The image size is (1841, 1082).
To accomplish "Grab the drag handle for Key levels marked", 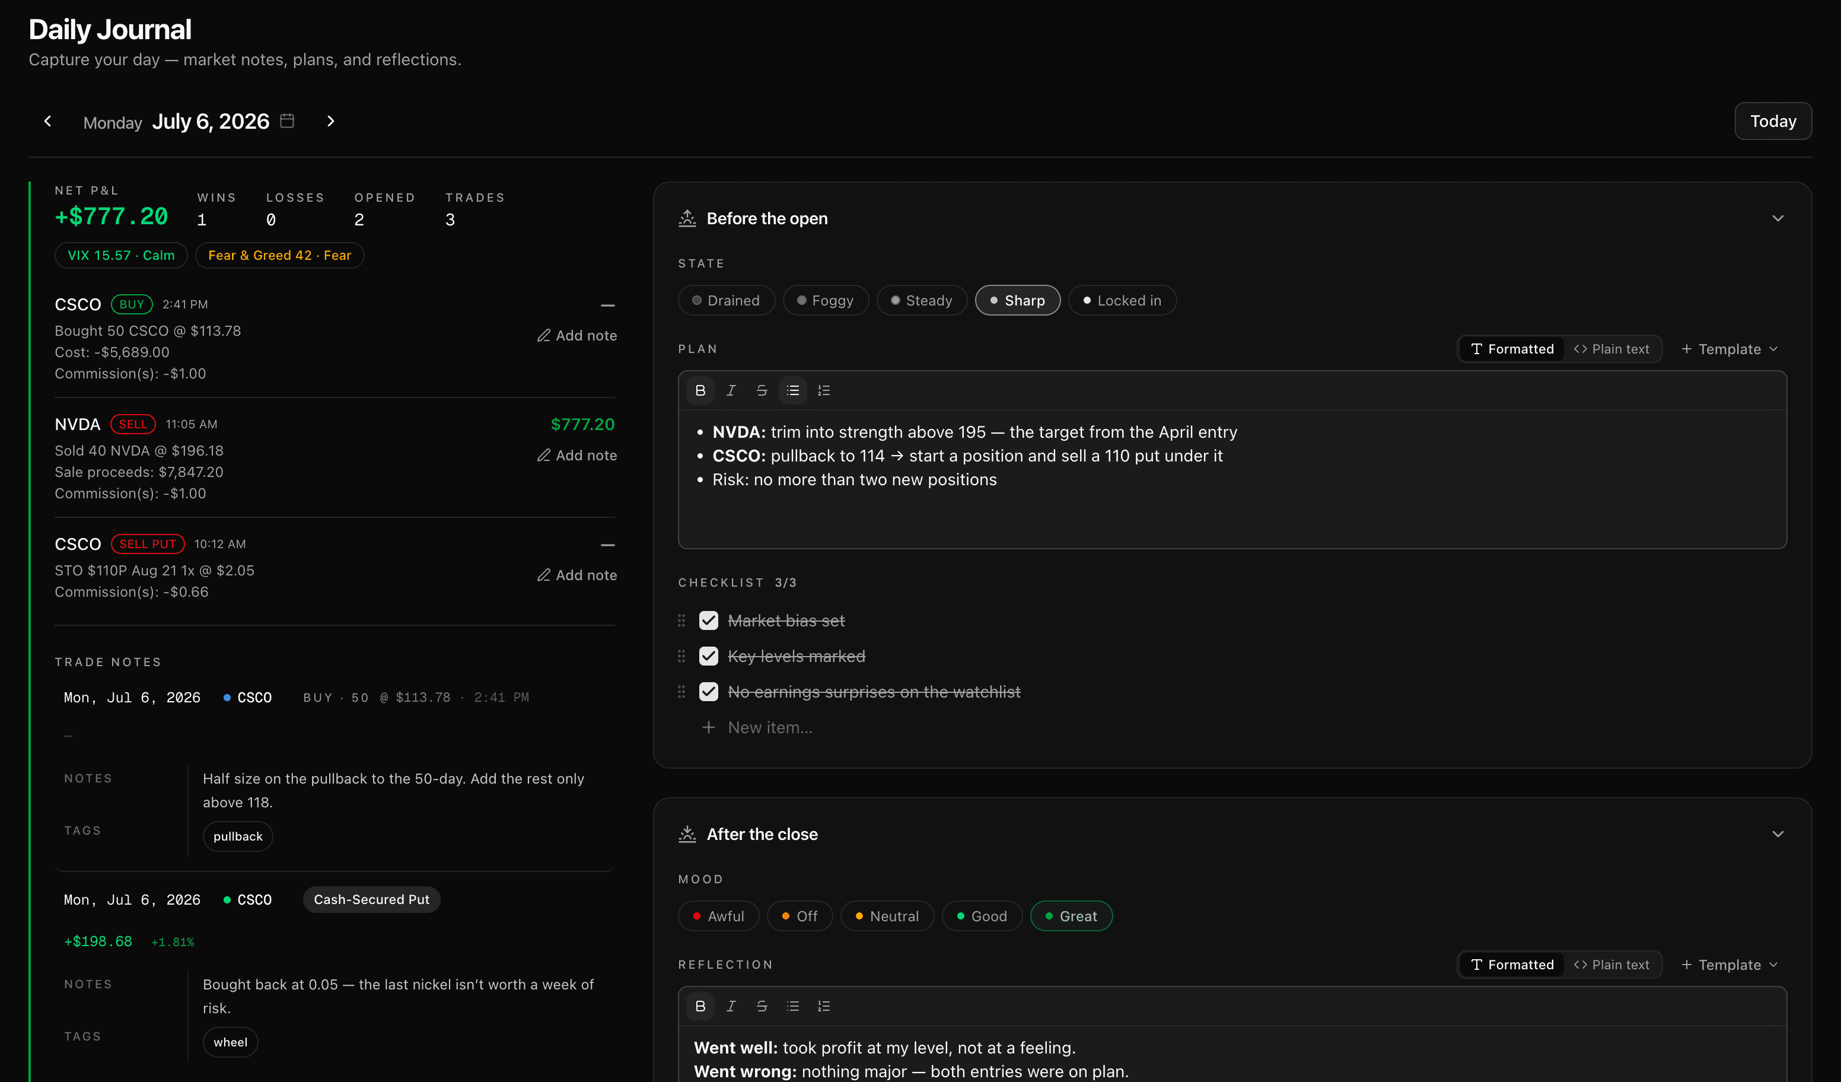I will (x=681, y=656).
